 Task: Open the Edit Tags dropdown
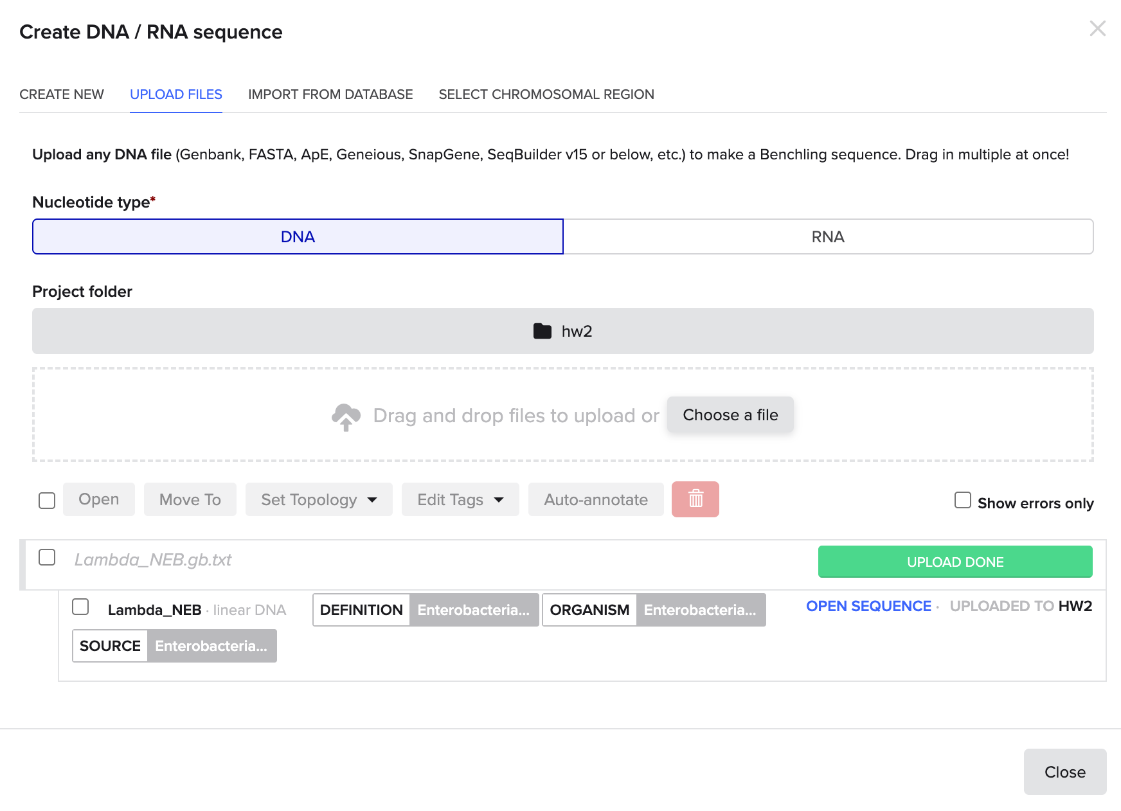(x=460, y=500)
